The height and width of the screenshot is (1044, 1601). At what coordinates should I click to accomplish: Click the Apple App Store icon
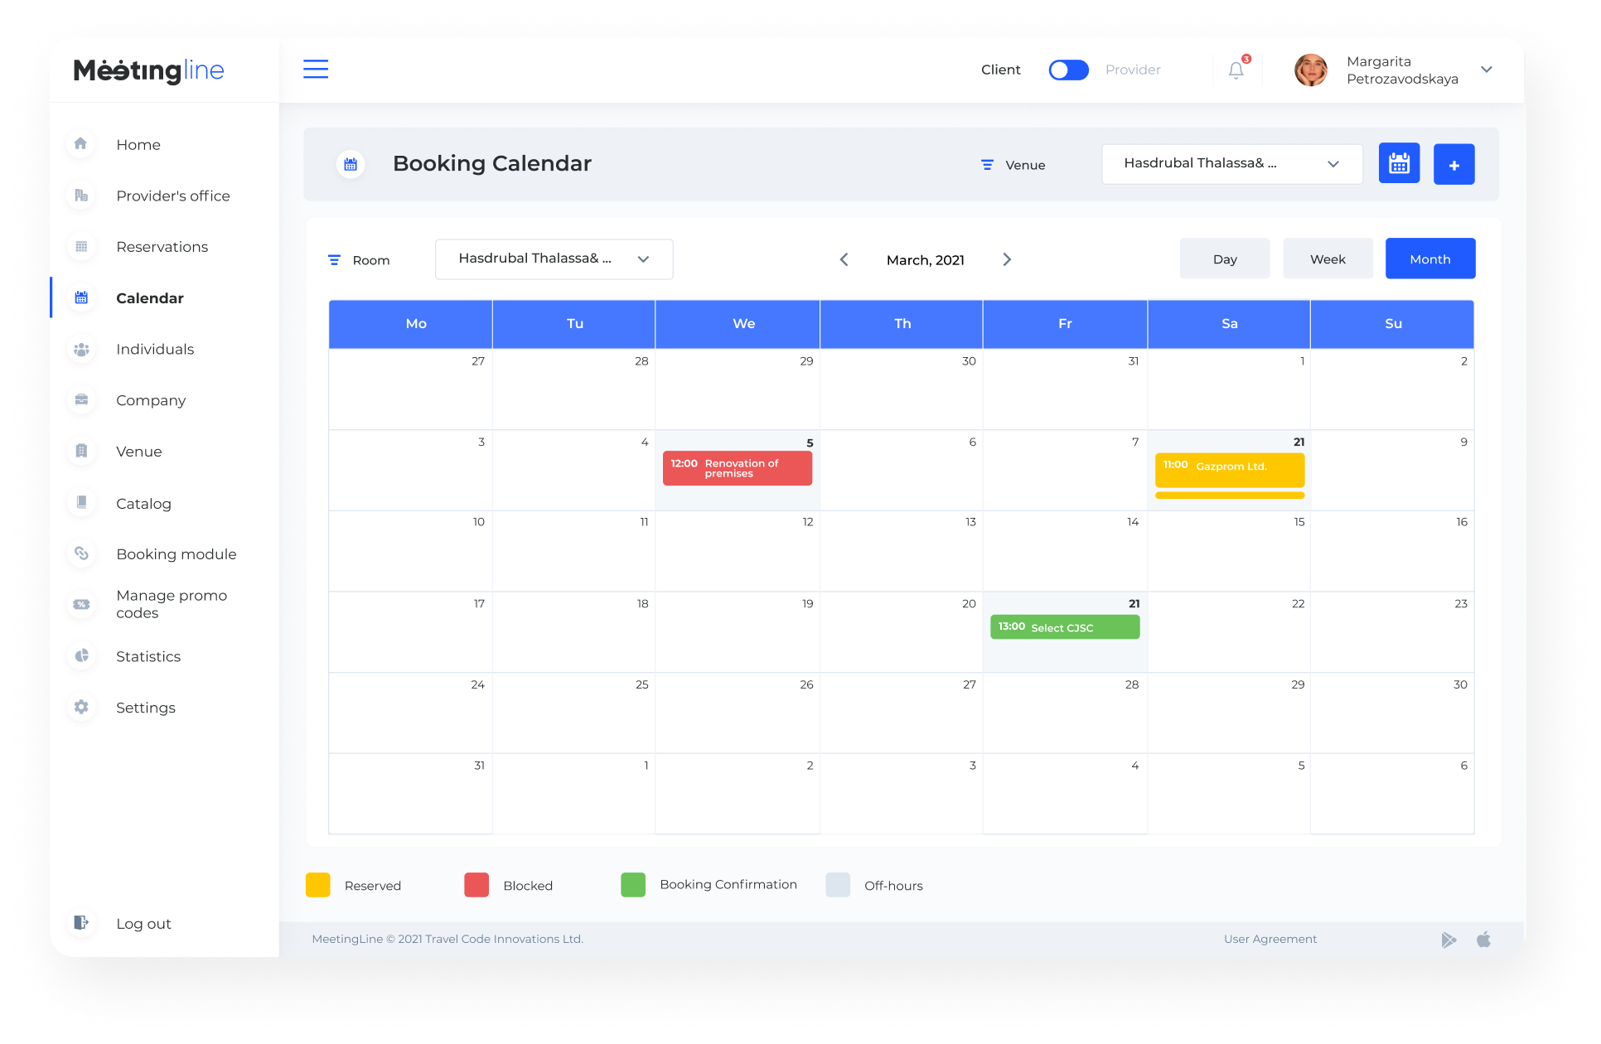(1483, 940)
